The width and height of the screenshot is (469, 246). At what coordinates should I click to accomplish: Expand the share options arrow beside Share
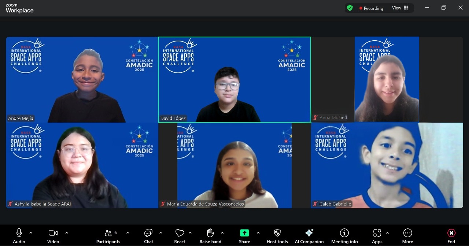(258, 233)
